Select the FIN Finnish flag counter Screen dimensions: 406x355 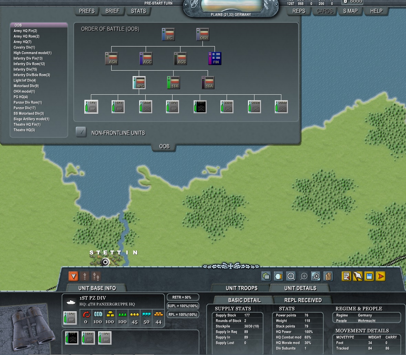click(215, 58)
